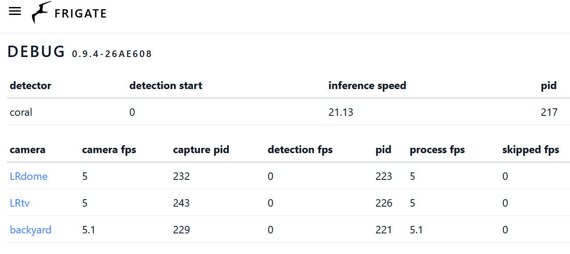
Task: Click the inference speed value 21.13
Action: point(341,112)
